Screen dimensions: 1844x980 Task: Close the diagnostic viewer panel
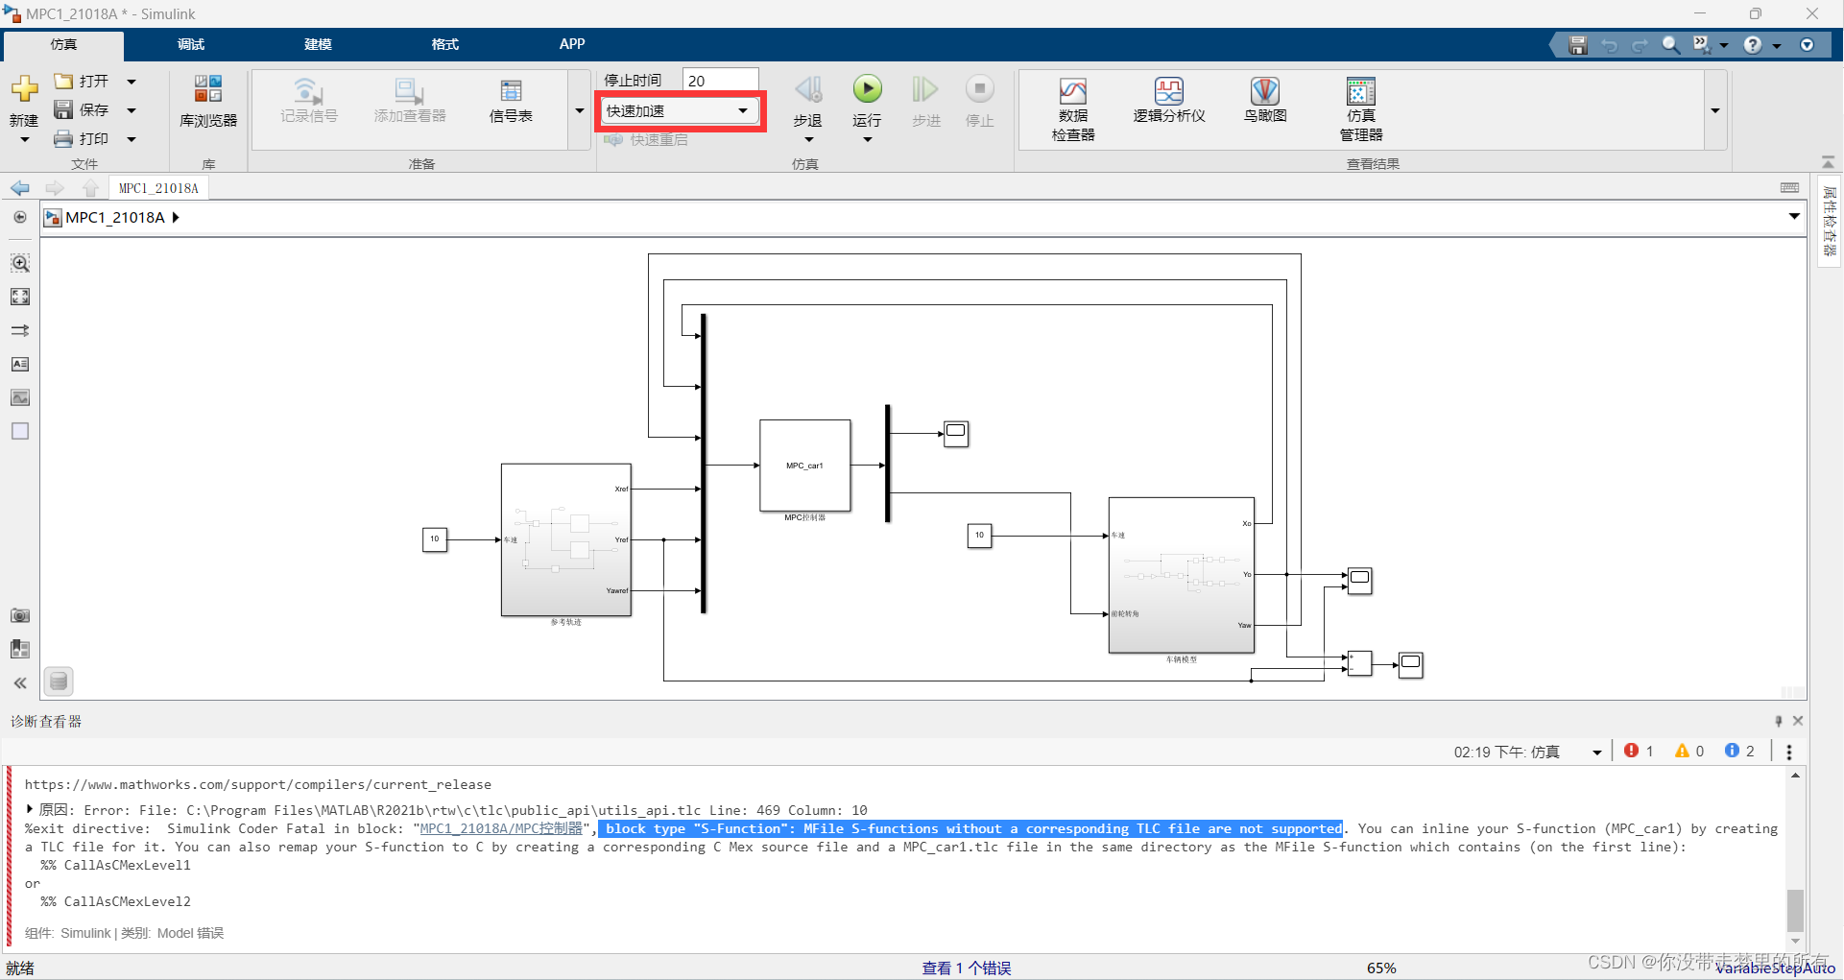[x=1799, y=721]
